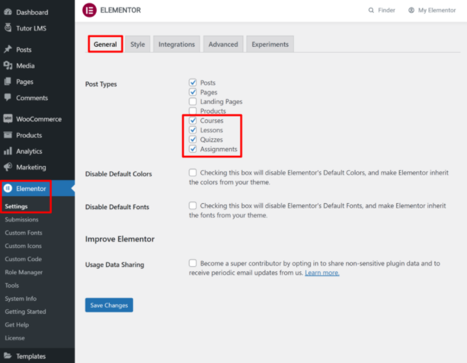Uncheck the Courses post type checkbox
467x363 pixels.
click(x=193, y=121)
